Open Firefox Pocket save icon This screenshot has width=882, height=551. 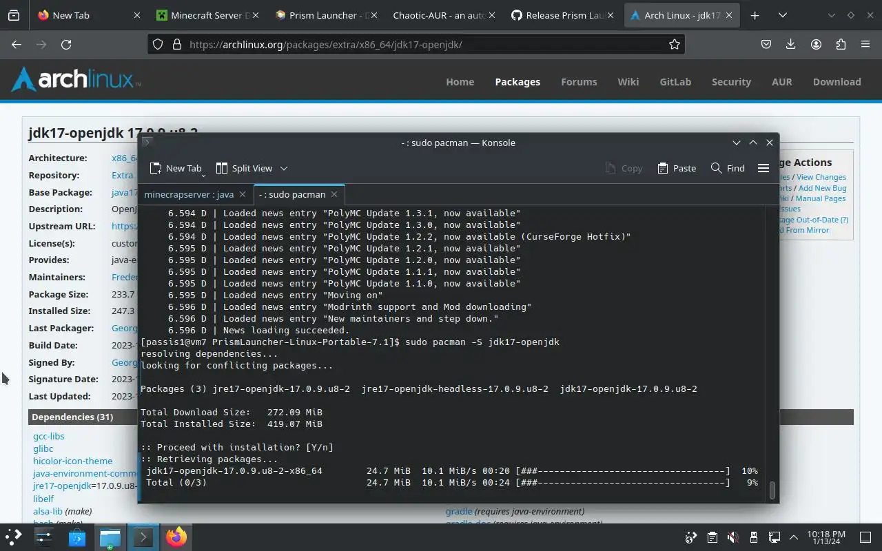coord(766,44)
